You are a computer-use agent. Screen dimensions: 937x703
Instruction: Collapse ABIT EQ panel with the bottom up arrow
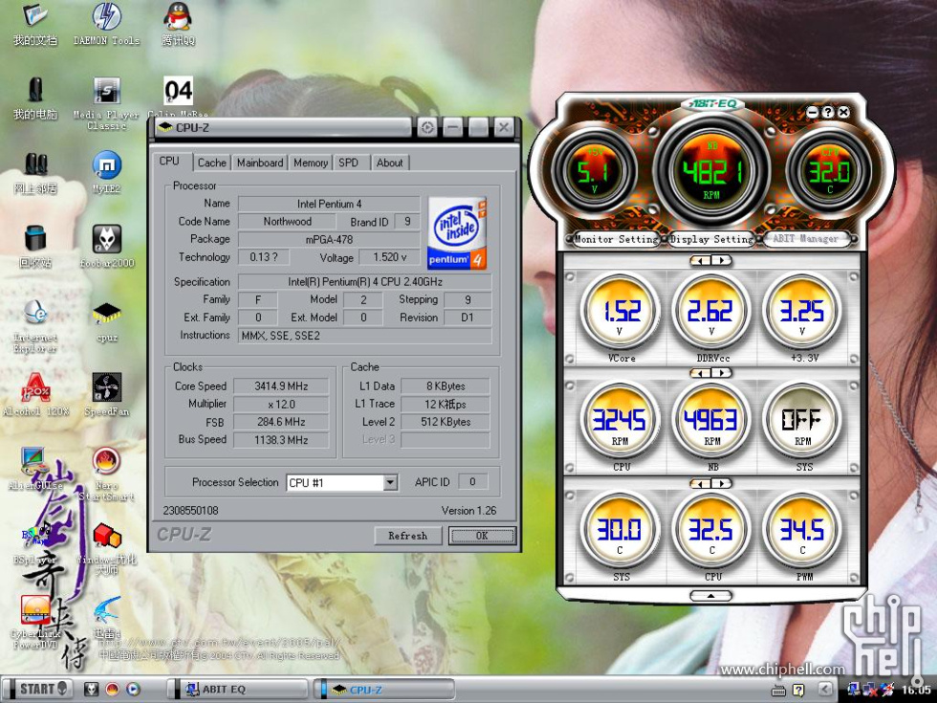pyautogui.click(x=711, y=596)
